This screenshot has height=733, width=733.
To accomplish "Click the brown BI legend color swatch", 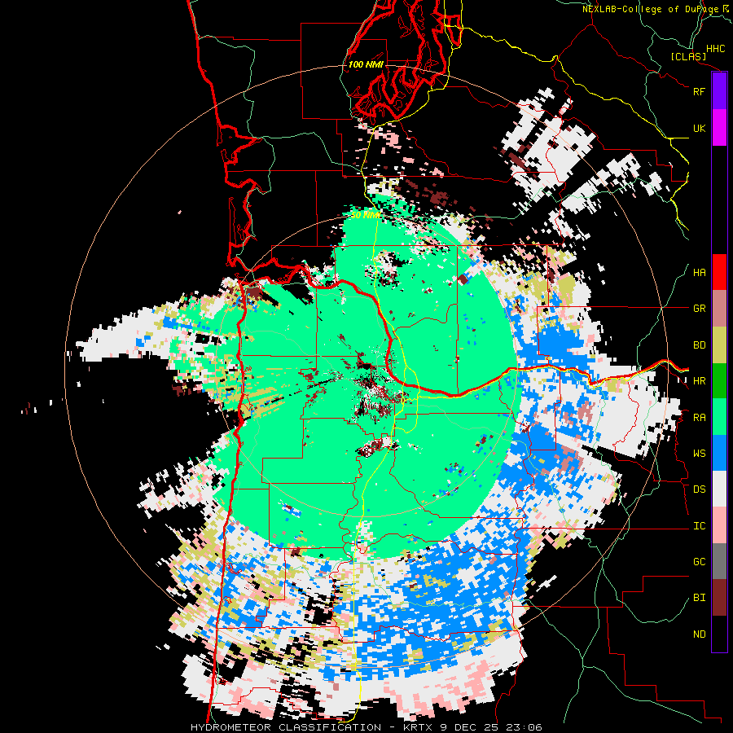I will pyautogui.click(x=719, y=598).
